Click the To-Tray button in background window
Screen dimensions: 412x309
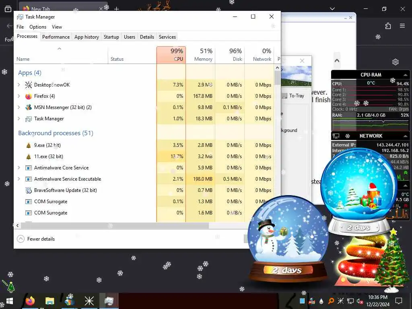click(x=293, y=96)
